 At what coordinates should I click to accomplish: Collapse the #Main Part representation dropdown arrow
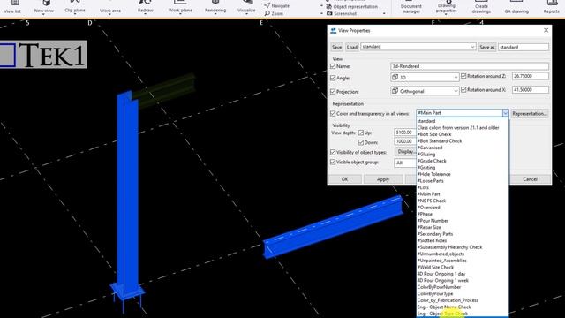coord(505,113)
